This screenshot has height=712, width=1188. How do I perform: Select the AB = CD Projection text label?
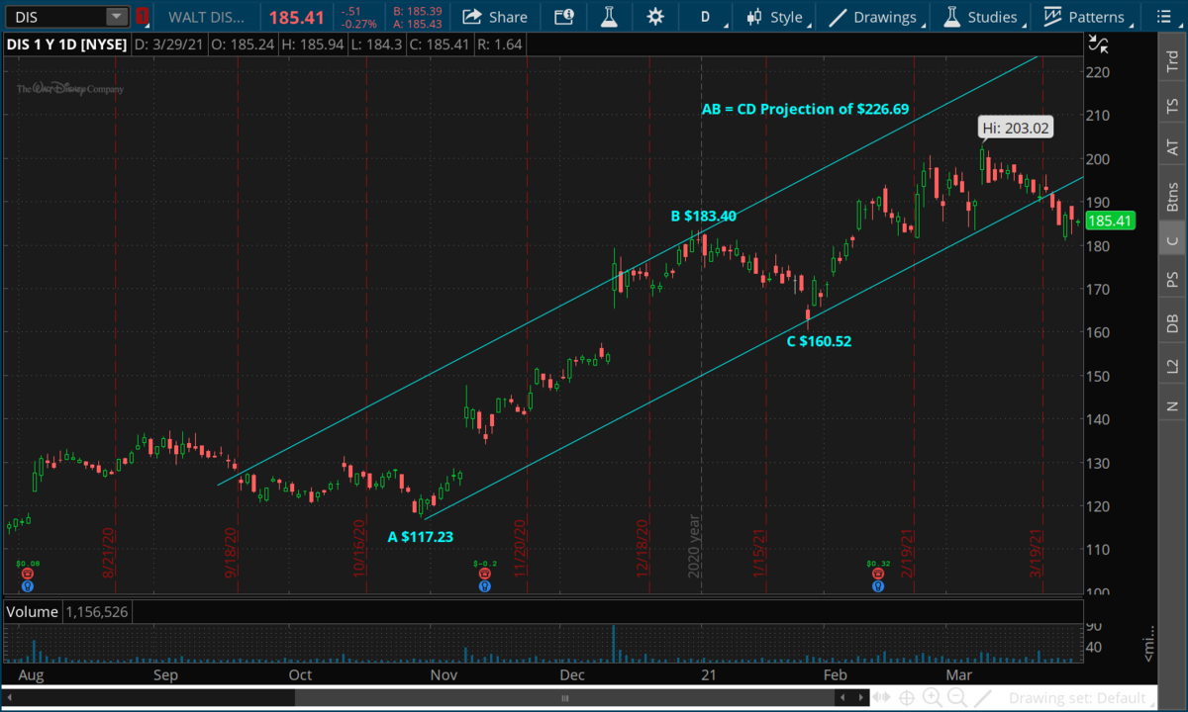(x=805, y=109)
